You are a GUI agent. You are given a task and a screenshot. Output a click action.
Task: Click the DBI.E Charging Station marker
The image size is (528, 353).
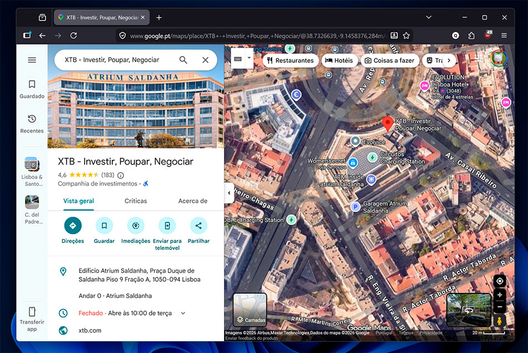[x=291, y=220]
